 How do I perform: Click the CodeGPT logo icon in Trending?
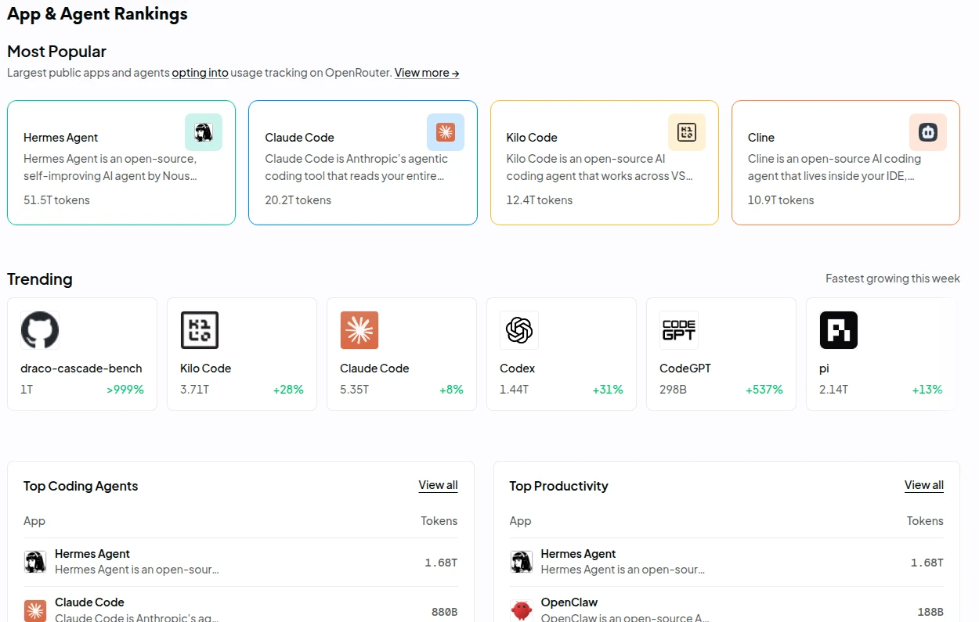(x=679, y=330)
